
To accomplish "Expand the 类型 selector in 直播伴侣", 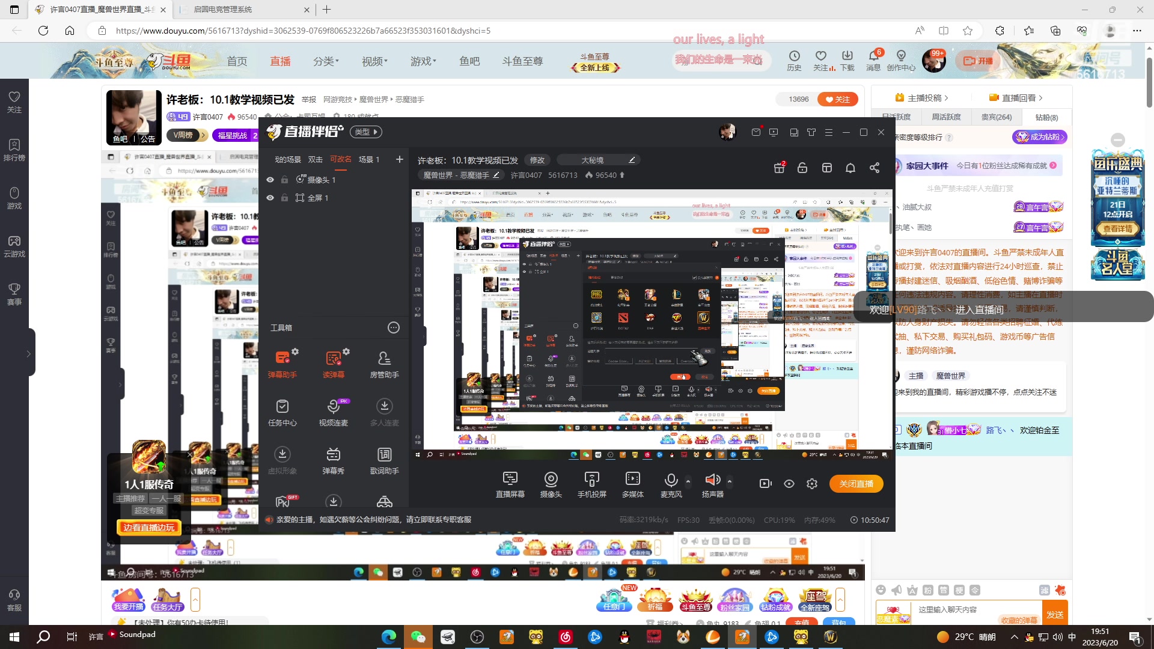I will 367,132.
